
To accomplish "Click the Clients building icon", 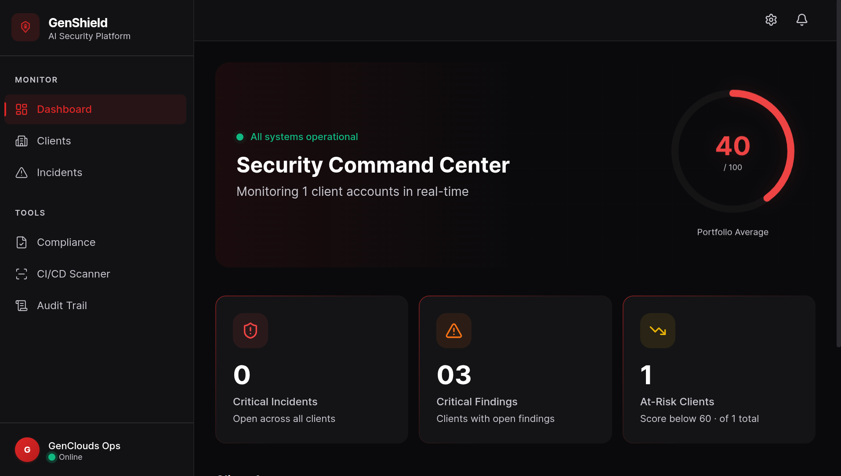I will click(22, 141).
